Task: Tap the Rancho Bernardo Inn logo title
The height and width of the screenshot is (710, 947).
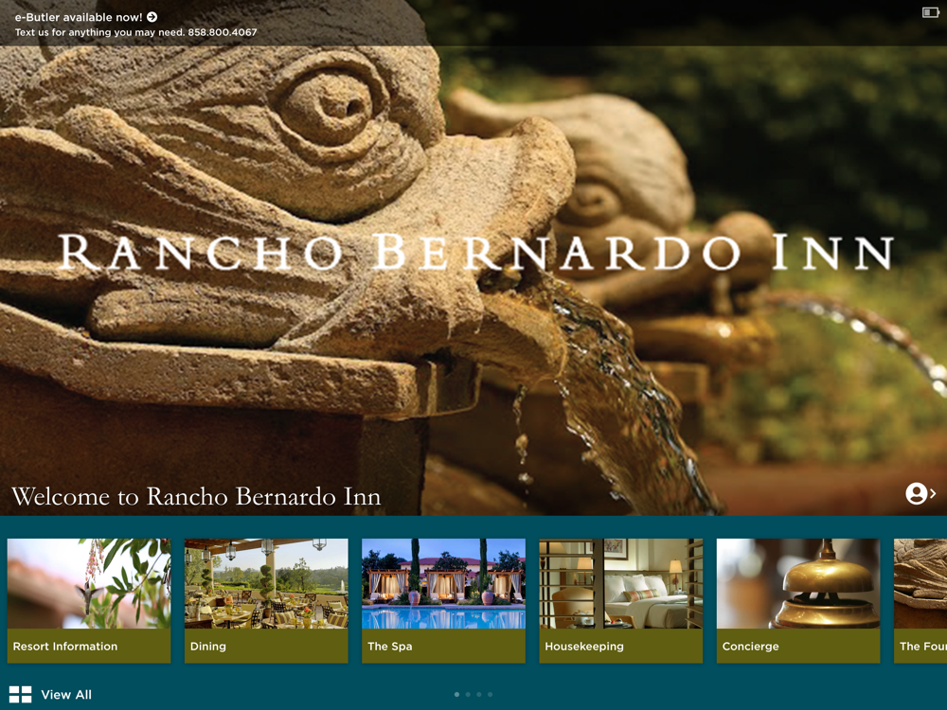Action: click(476, 252)
